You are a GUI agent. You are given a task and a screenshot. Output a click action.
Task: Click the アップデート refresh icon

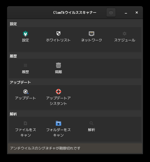click(26, 92)
